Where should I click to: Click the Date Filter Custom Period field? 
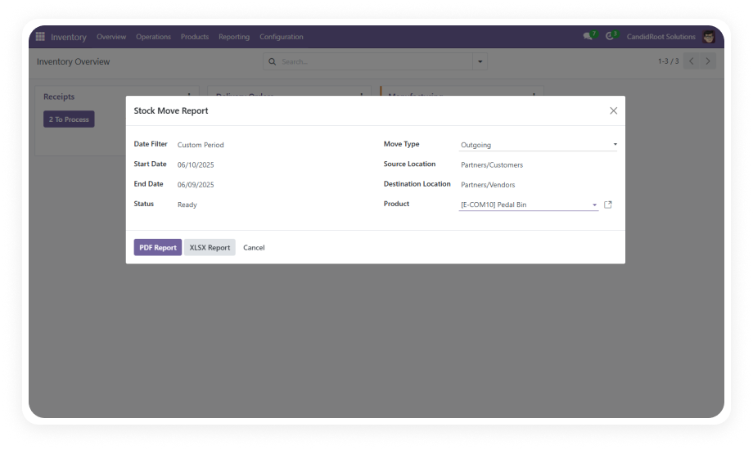[x=201, y=145]
